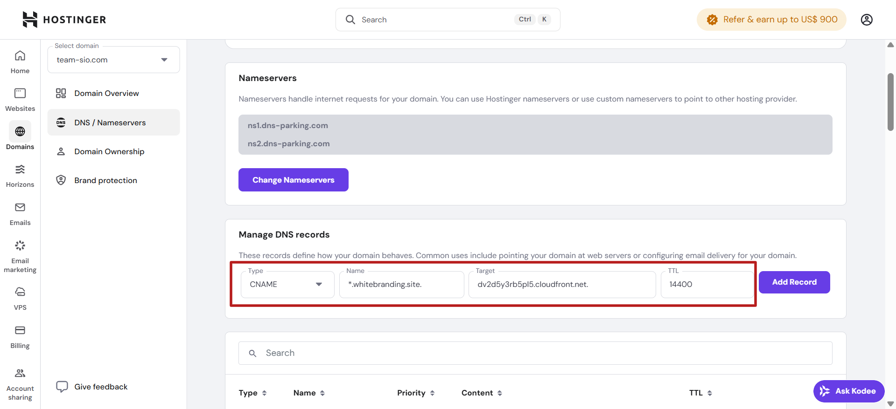896x409 pixels.
Task: Click the TTL field 14400
Action: [707, 284]
